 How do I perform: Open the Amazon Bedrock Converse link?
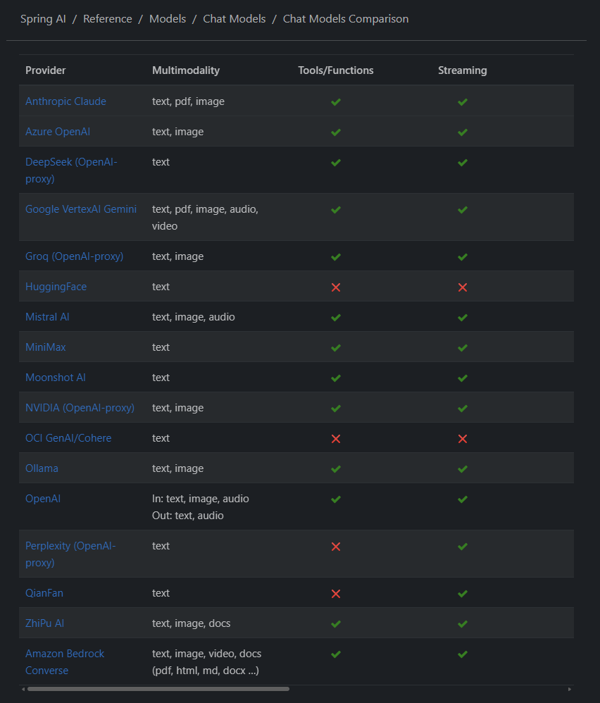pos(65,661)
